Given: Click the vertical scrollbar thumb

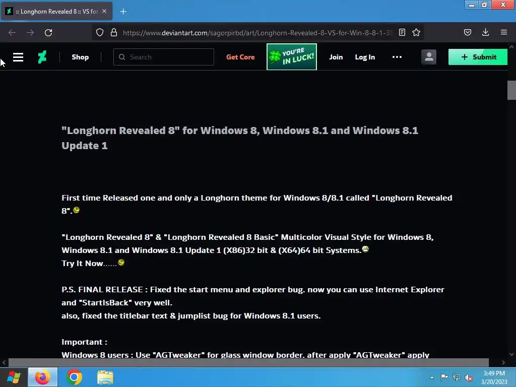Looking at the screenshot, I should (x=512, y=90).
